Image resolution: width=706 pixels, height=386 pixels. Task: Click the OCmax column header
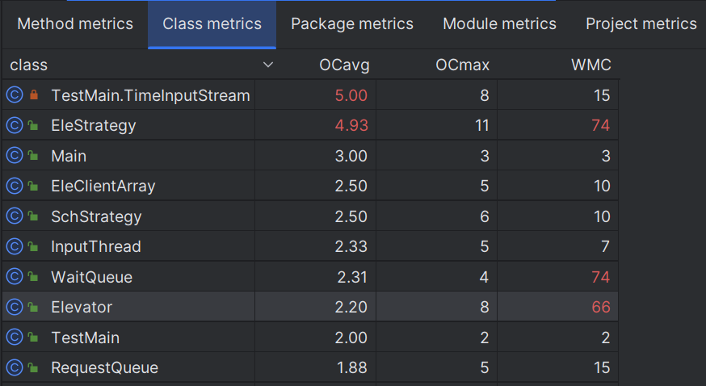(x=463, y=65)
